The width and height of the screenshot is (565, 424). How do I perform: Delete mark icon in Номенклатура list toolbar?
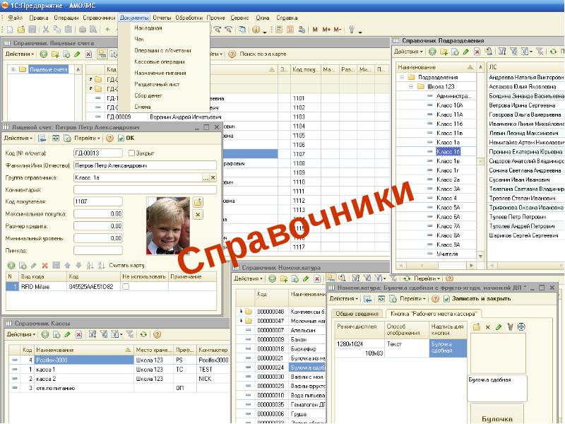pos(317,278)
